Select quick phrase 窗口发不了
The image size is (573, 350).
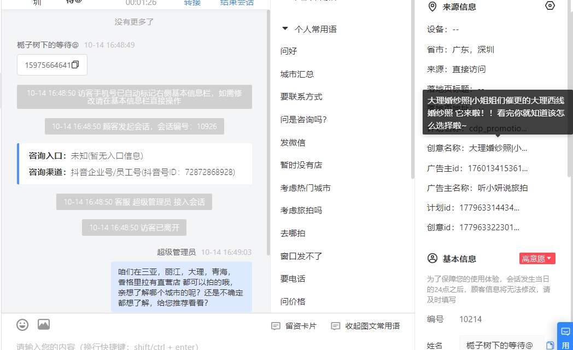pos(301,256)
